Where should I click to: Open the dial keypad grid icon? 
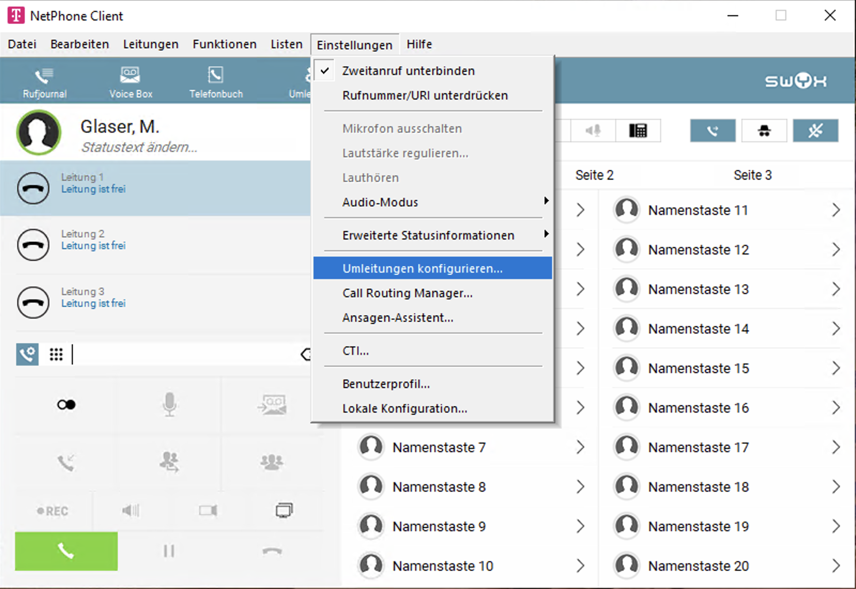point(56,354)
